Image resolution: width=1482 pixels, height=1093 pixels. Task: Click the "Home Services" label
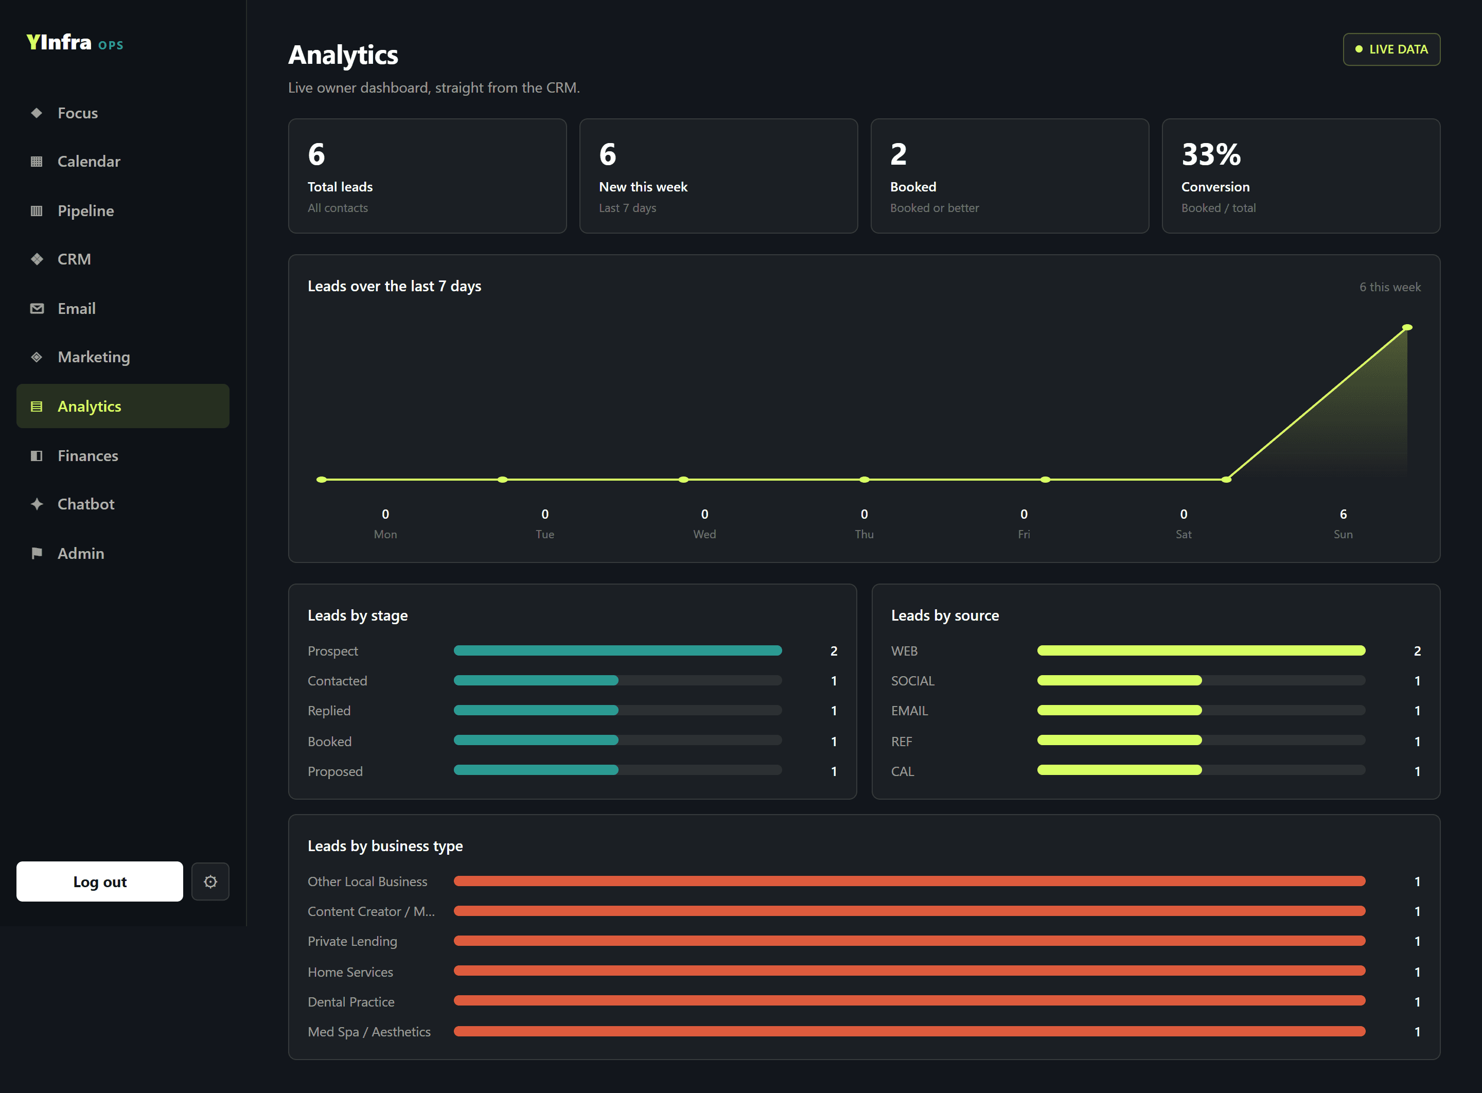click(x=350, y=972)
